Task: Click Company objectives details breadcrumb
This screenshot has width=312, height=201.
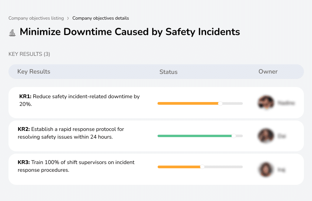Action: [101, 18]
